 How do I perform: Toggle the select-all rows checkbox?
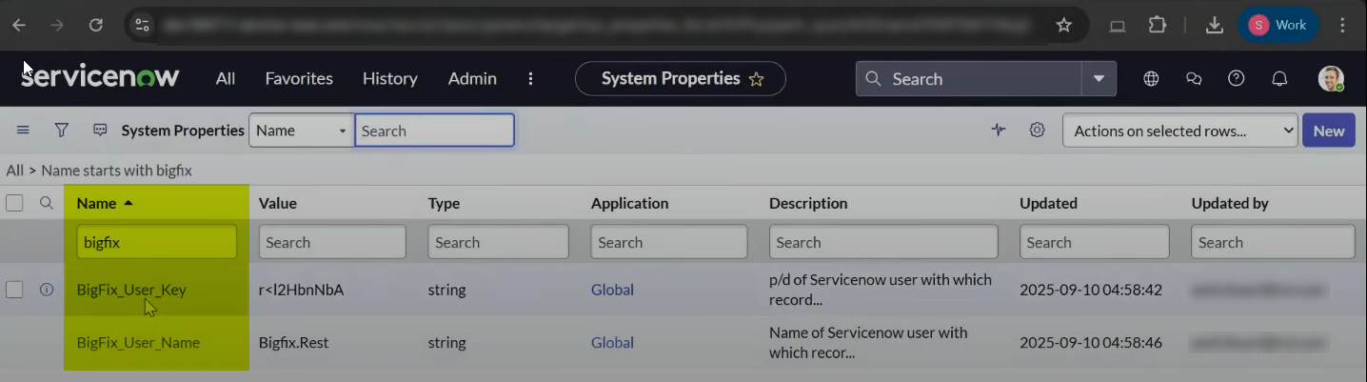click(x=14, y=203)
